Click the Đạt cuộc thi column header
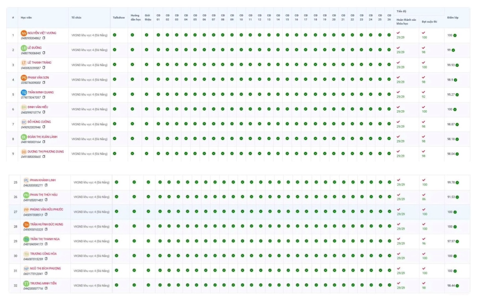Image resolution: width=479 pixels, height=301 pixels. 429,22
